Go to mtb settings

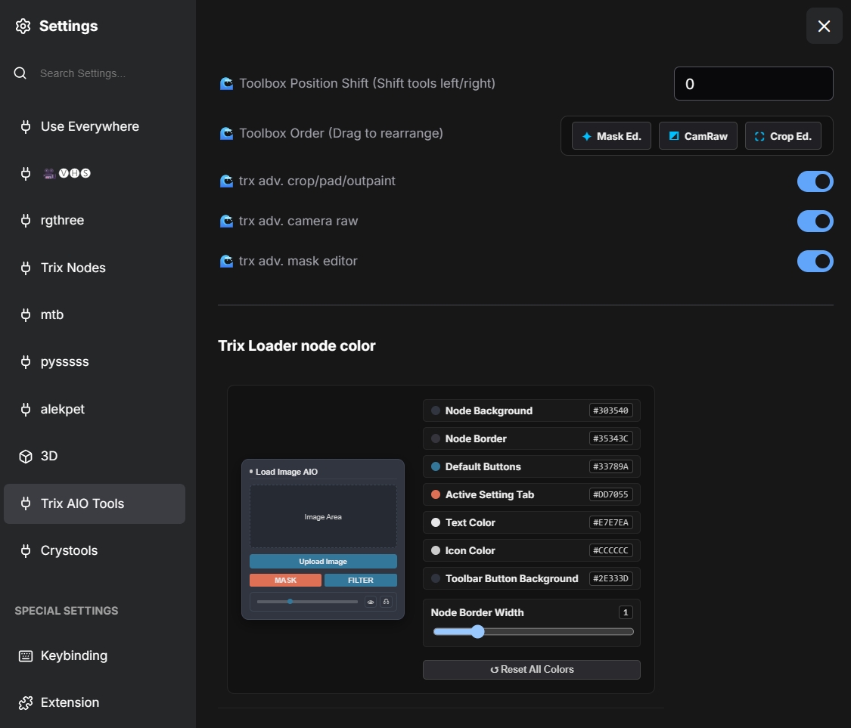[x=95, y=314]
